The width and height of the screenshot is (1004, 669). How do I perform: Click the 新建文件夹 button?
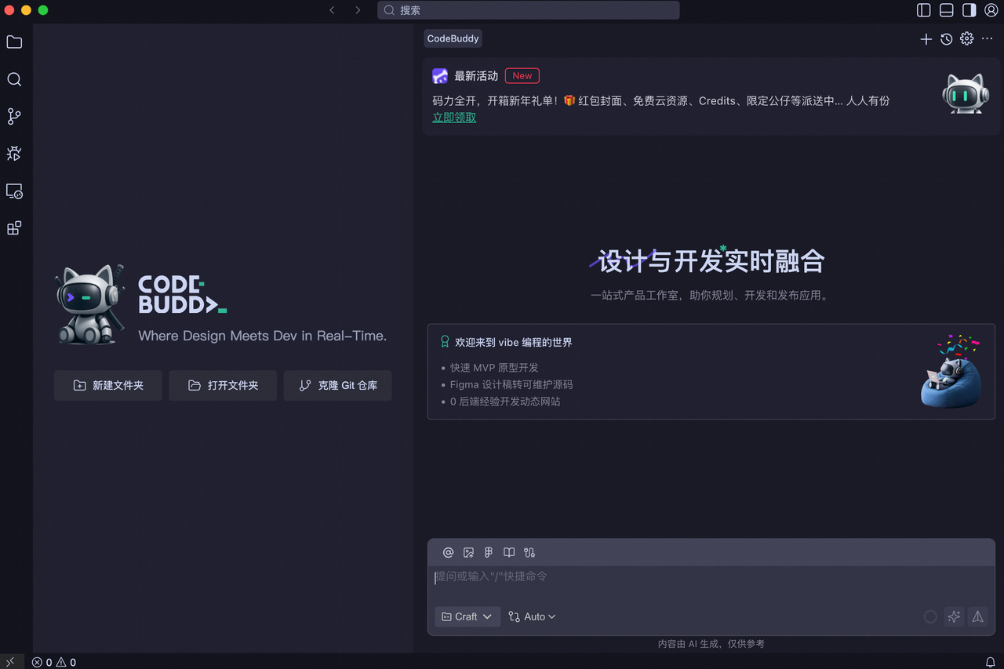tap(108, 386)
